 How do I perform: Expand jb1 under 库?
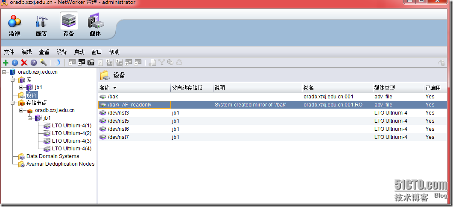coord(21,87)
